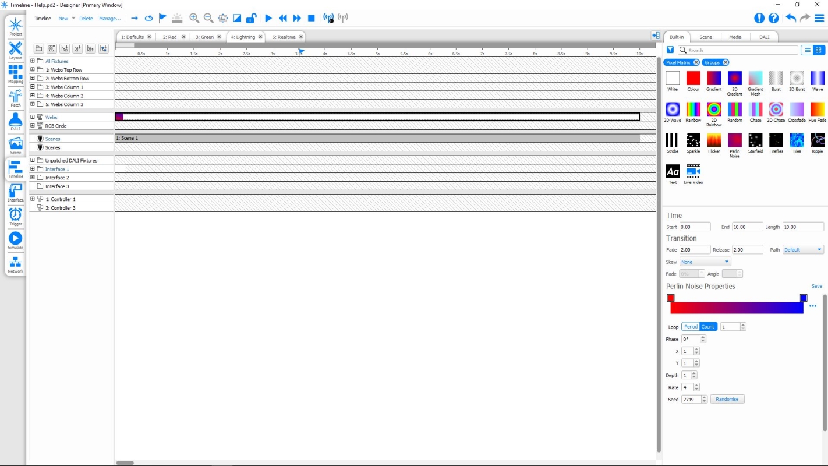Stop timeline playback
The height and width of the screenshot is (466, 828).
pos(312,18)
